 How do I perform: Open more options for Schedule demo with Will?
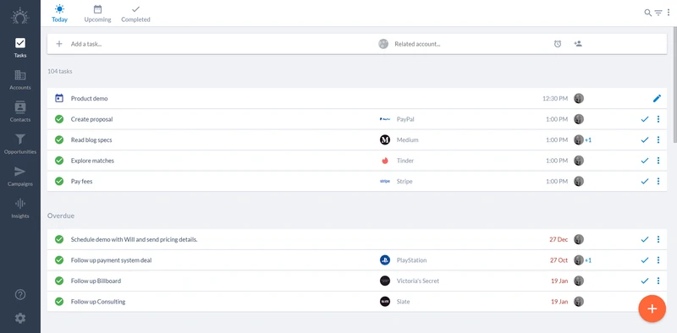coord(658,239)
